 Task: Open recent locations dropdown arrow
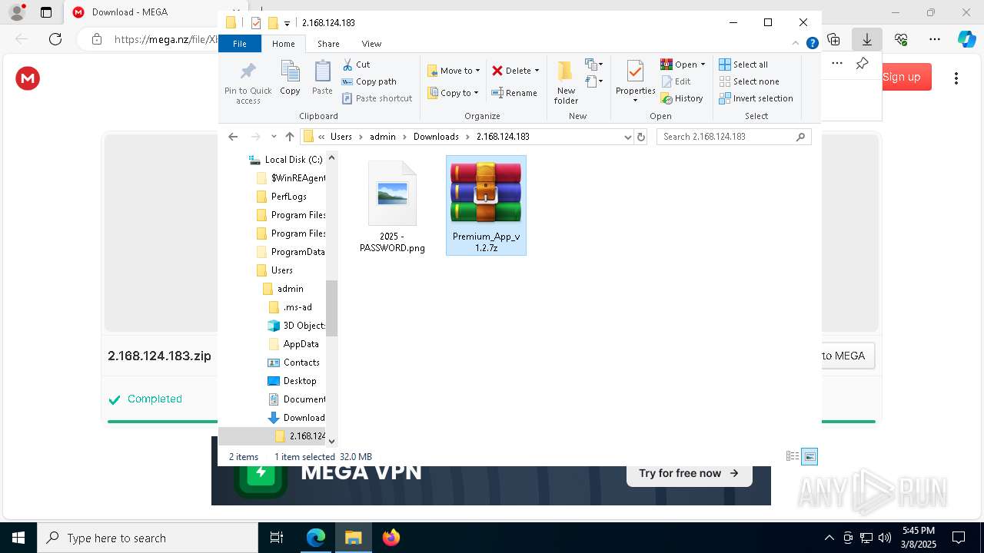click(274, 137)
